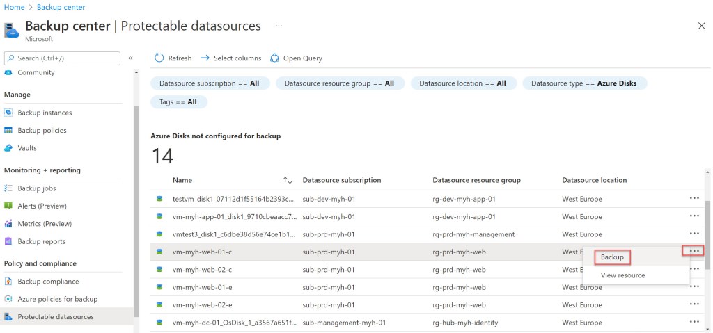Open Backup instances from the sidebar

tap(45, 113)
